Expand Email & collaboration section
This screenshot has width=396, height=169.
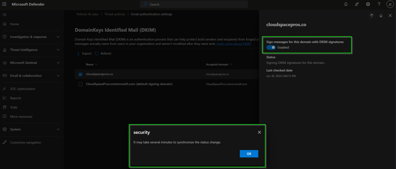(x=58, y=76)
